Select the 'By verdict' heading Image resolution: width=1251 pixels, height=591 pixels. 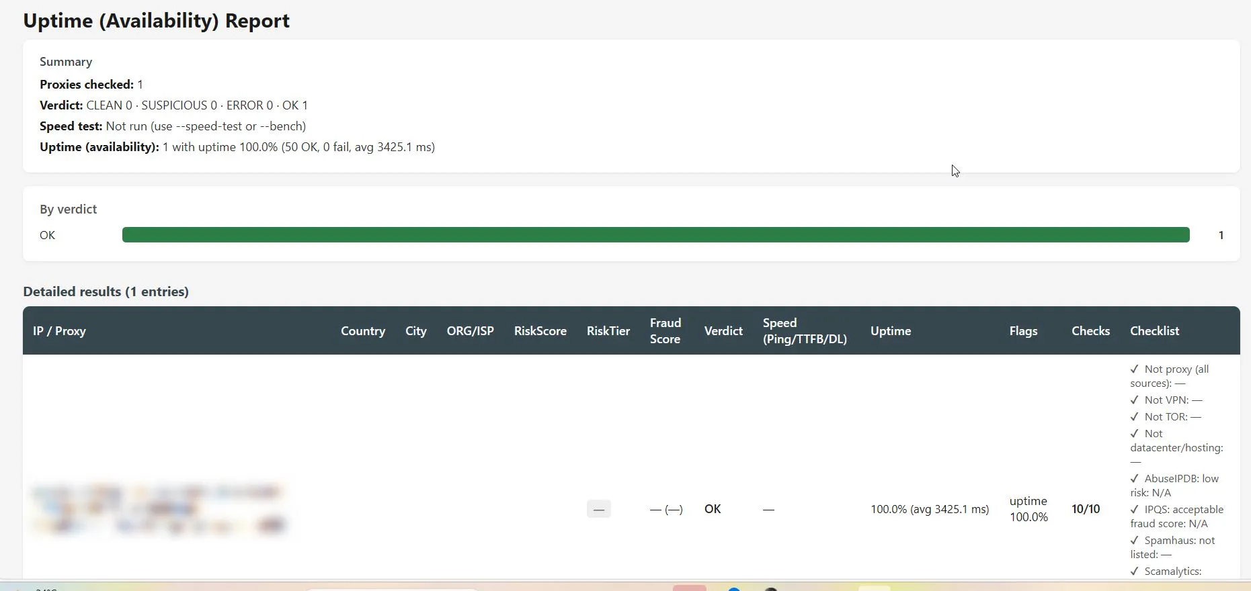[x=68, y=210]
